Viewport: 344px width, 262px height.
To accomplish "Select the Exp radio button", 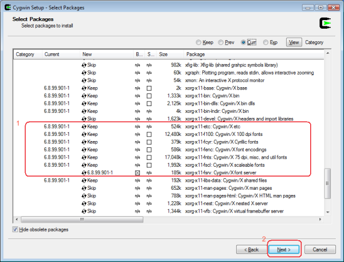I will 265,42.
